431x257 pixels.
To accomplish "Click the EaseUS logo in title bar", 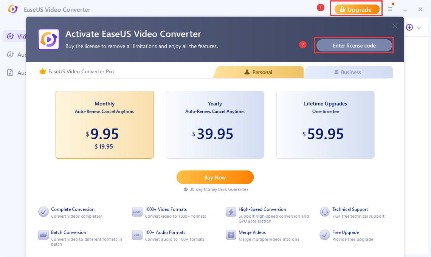I will point(12,9).
